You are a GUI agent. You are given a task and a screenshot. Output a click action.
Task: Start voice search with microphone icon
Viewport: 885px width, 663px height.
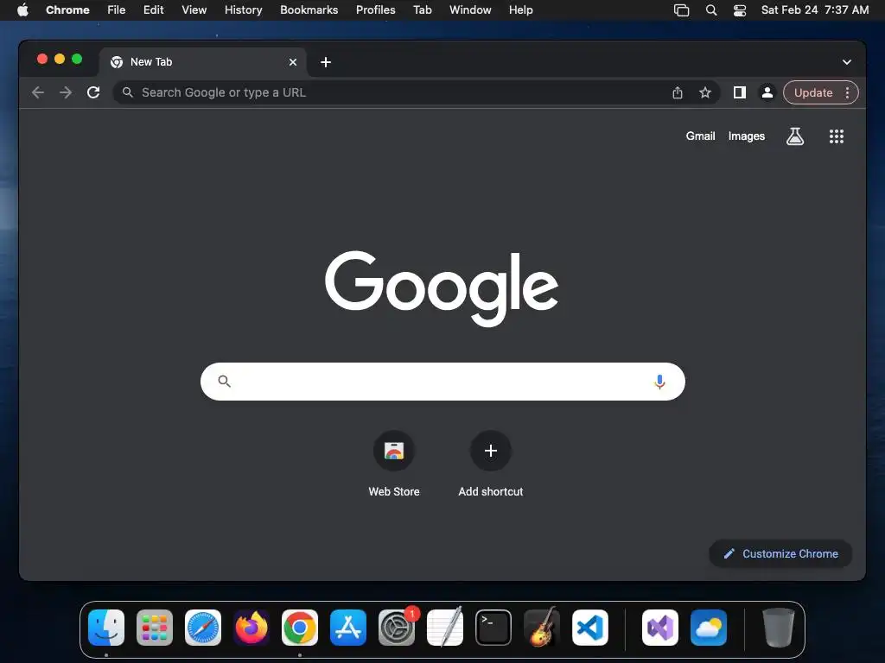pyautogui.click(x=659, y=382)
